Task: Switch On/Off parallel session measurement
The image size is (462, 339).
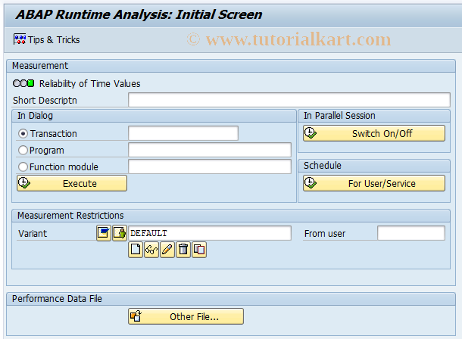Action: (x=374, y=133)
